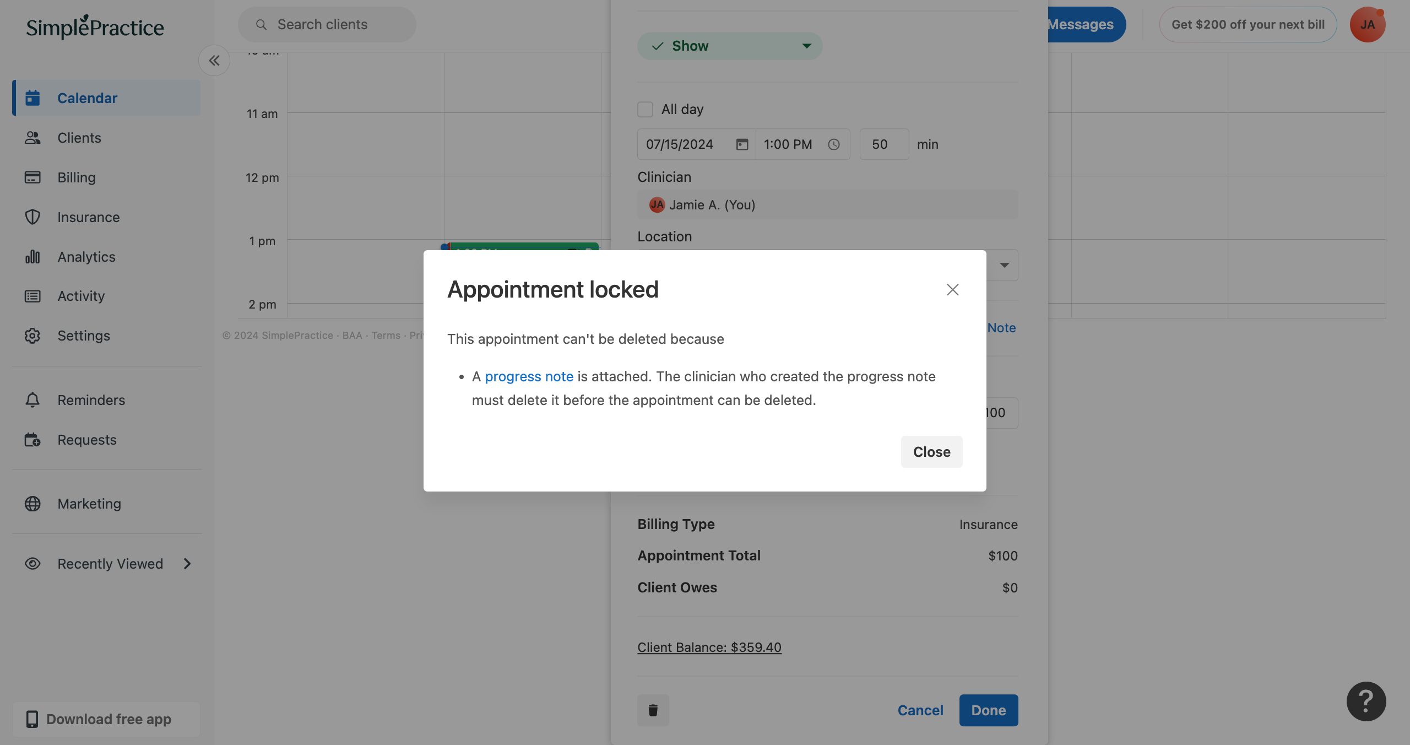This screenshot has height=745, width=1410.
Task: Click Download free app button
Action: click(x=107, y=719)
